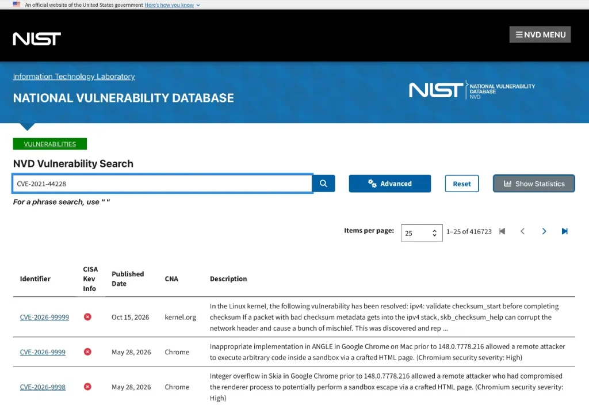Open the CVE-2026-9998 link
The height and width of the screenshot is (405, 589).
[x=43, y=387]
